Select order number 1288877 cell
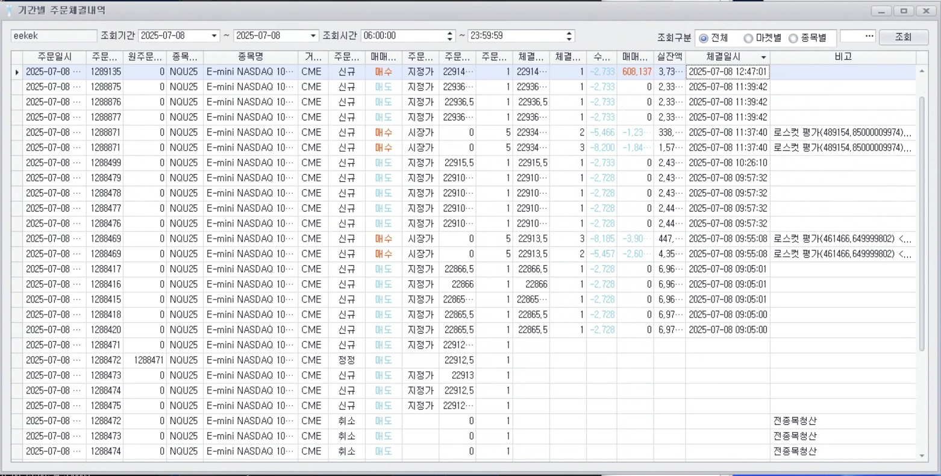941x476 pixels. coord(105,117)
